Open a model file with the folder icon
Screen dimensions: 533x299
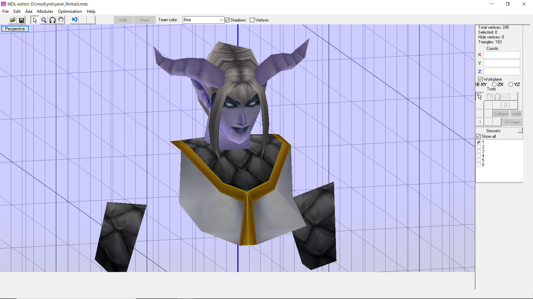coord(12,20)
